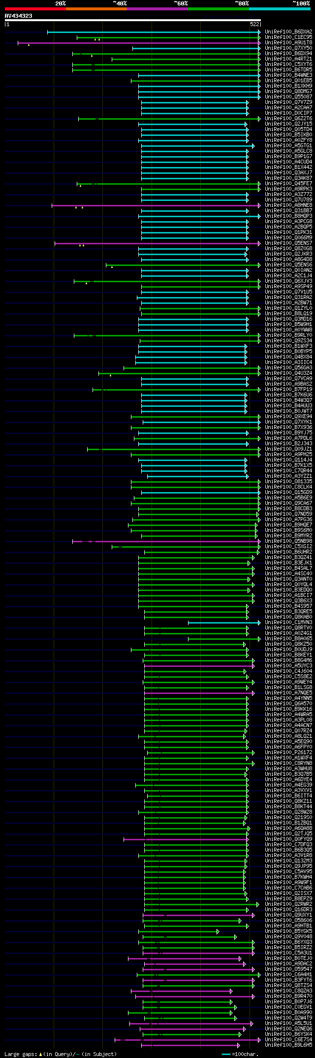Open hit UniRef100_Q9ZS34

[x=288, y=341]
